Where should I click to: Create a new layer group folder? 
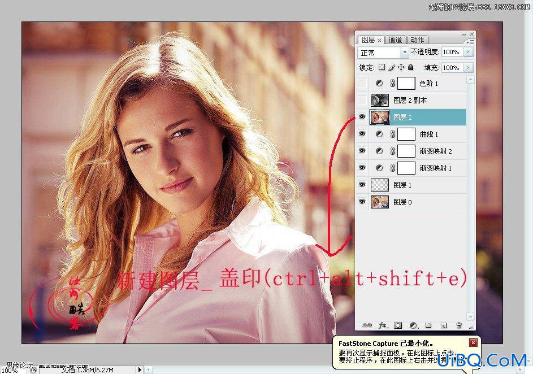[428, 325]
